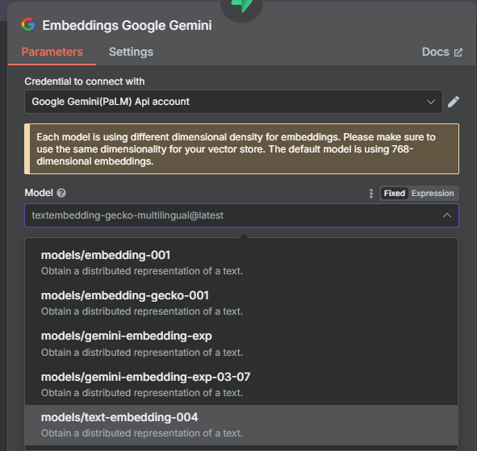
Task: Edit credential with the pencil icon
Action: click(454, 102)
